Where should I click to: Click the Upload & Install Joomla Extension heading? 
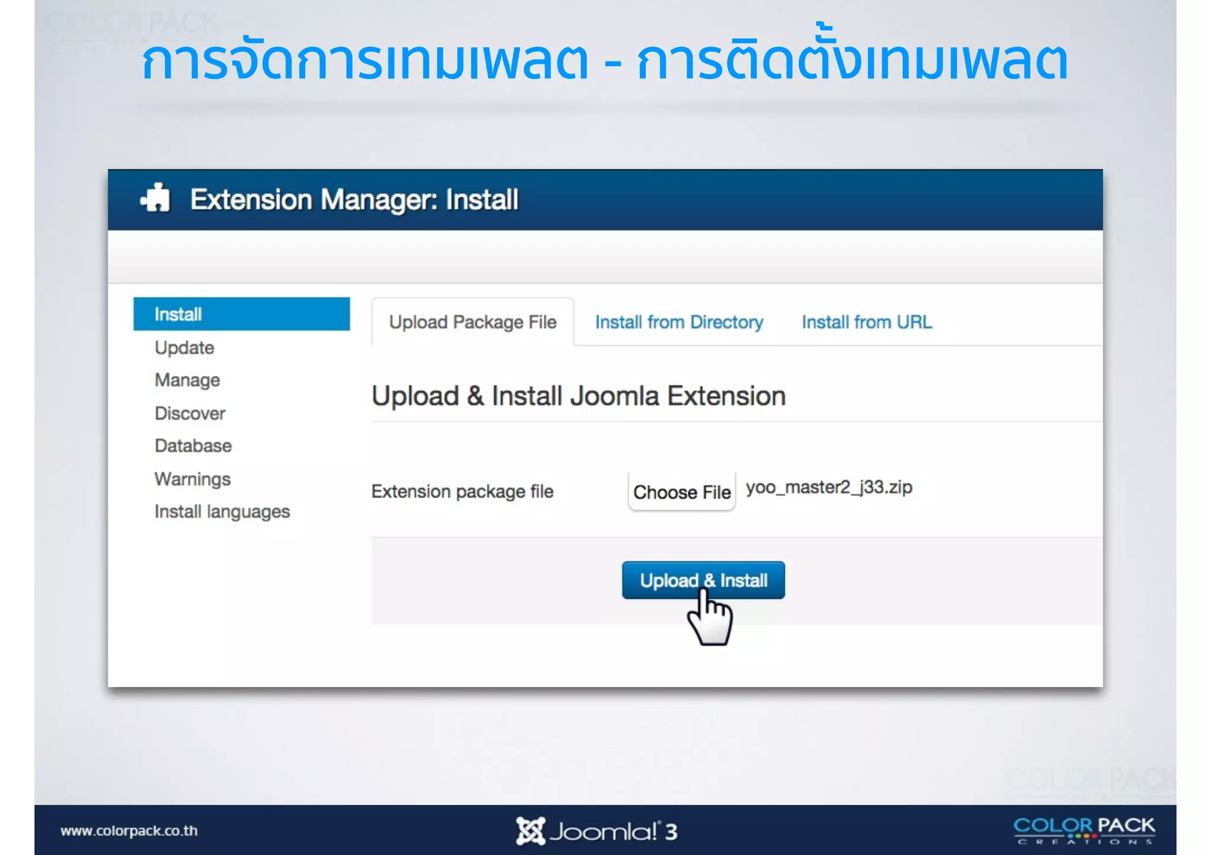click(x=578, y=396)
